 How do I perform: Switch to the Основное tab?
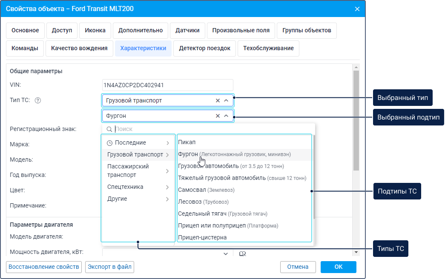25,30
